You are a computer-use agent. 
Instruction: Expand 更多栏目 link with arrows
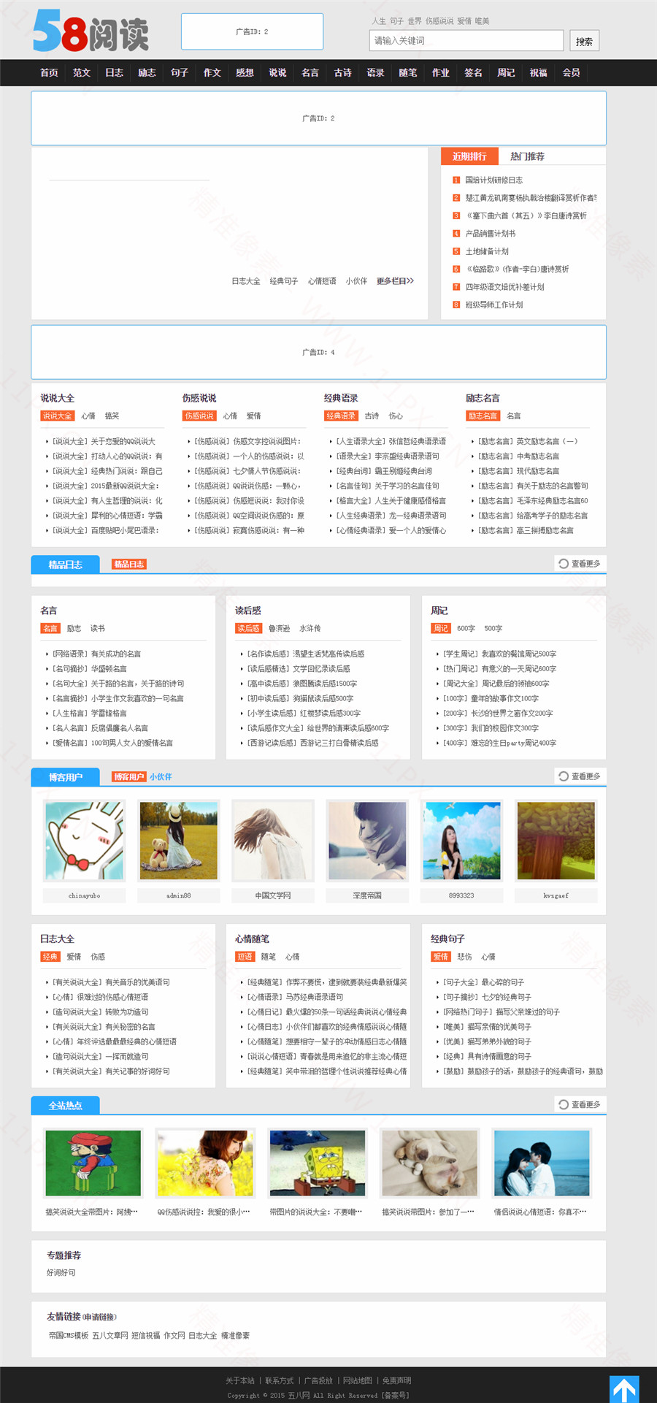(x=395, y=281)
